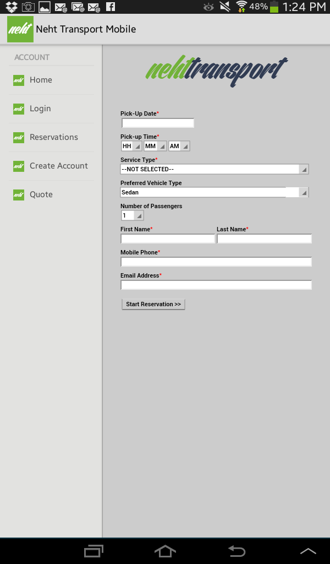Image resolution: width=330 pixels, height=564 pixels.
Task: Tap the Android back navigation icon
Action: (237, 551)
